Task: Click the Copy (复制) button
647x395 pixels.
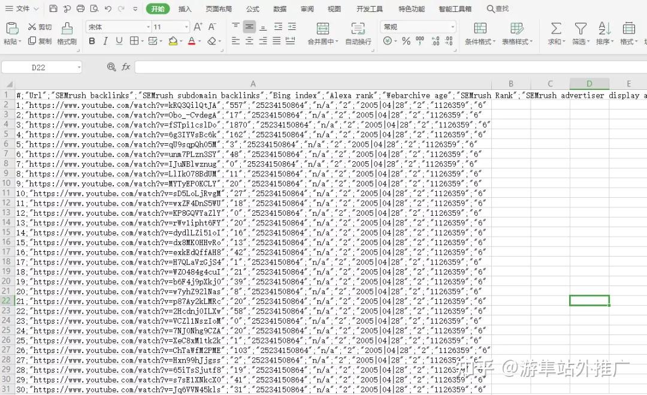Action: coord(40,41)
